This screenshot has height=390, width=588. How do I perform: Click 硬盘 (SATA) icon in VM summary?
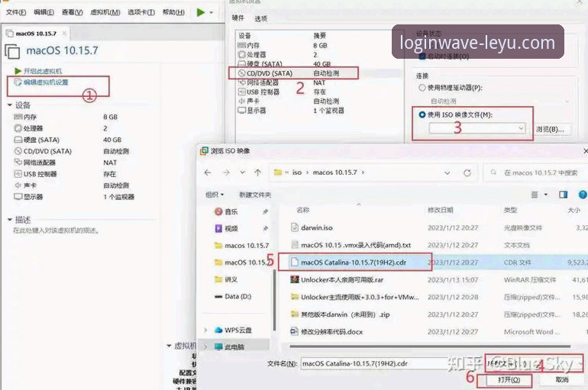18,140
